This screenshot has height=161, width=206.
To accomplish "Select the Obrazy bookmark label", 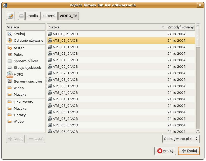I will (x=20, y=115).
